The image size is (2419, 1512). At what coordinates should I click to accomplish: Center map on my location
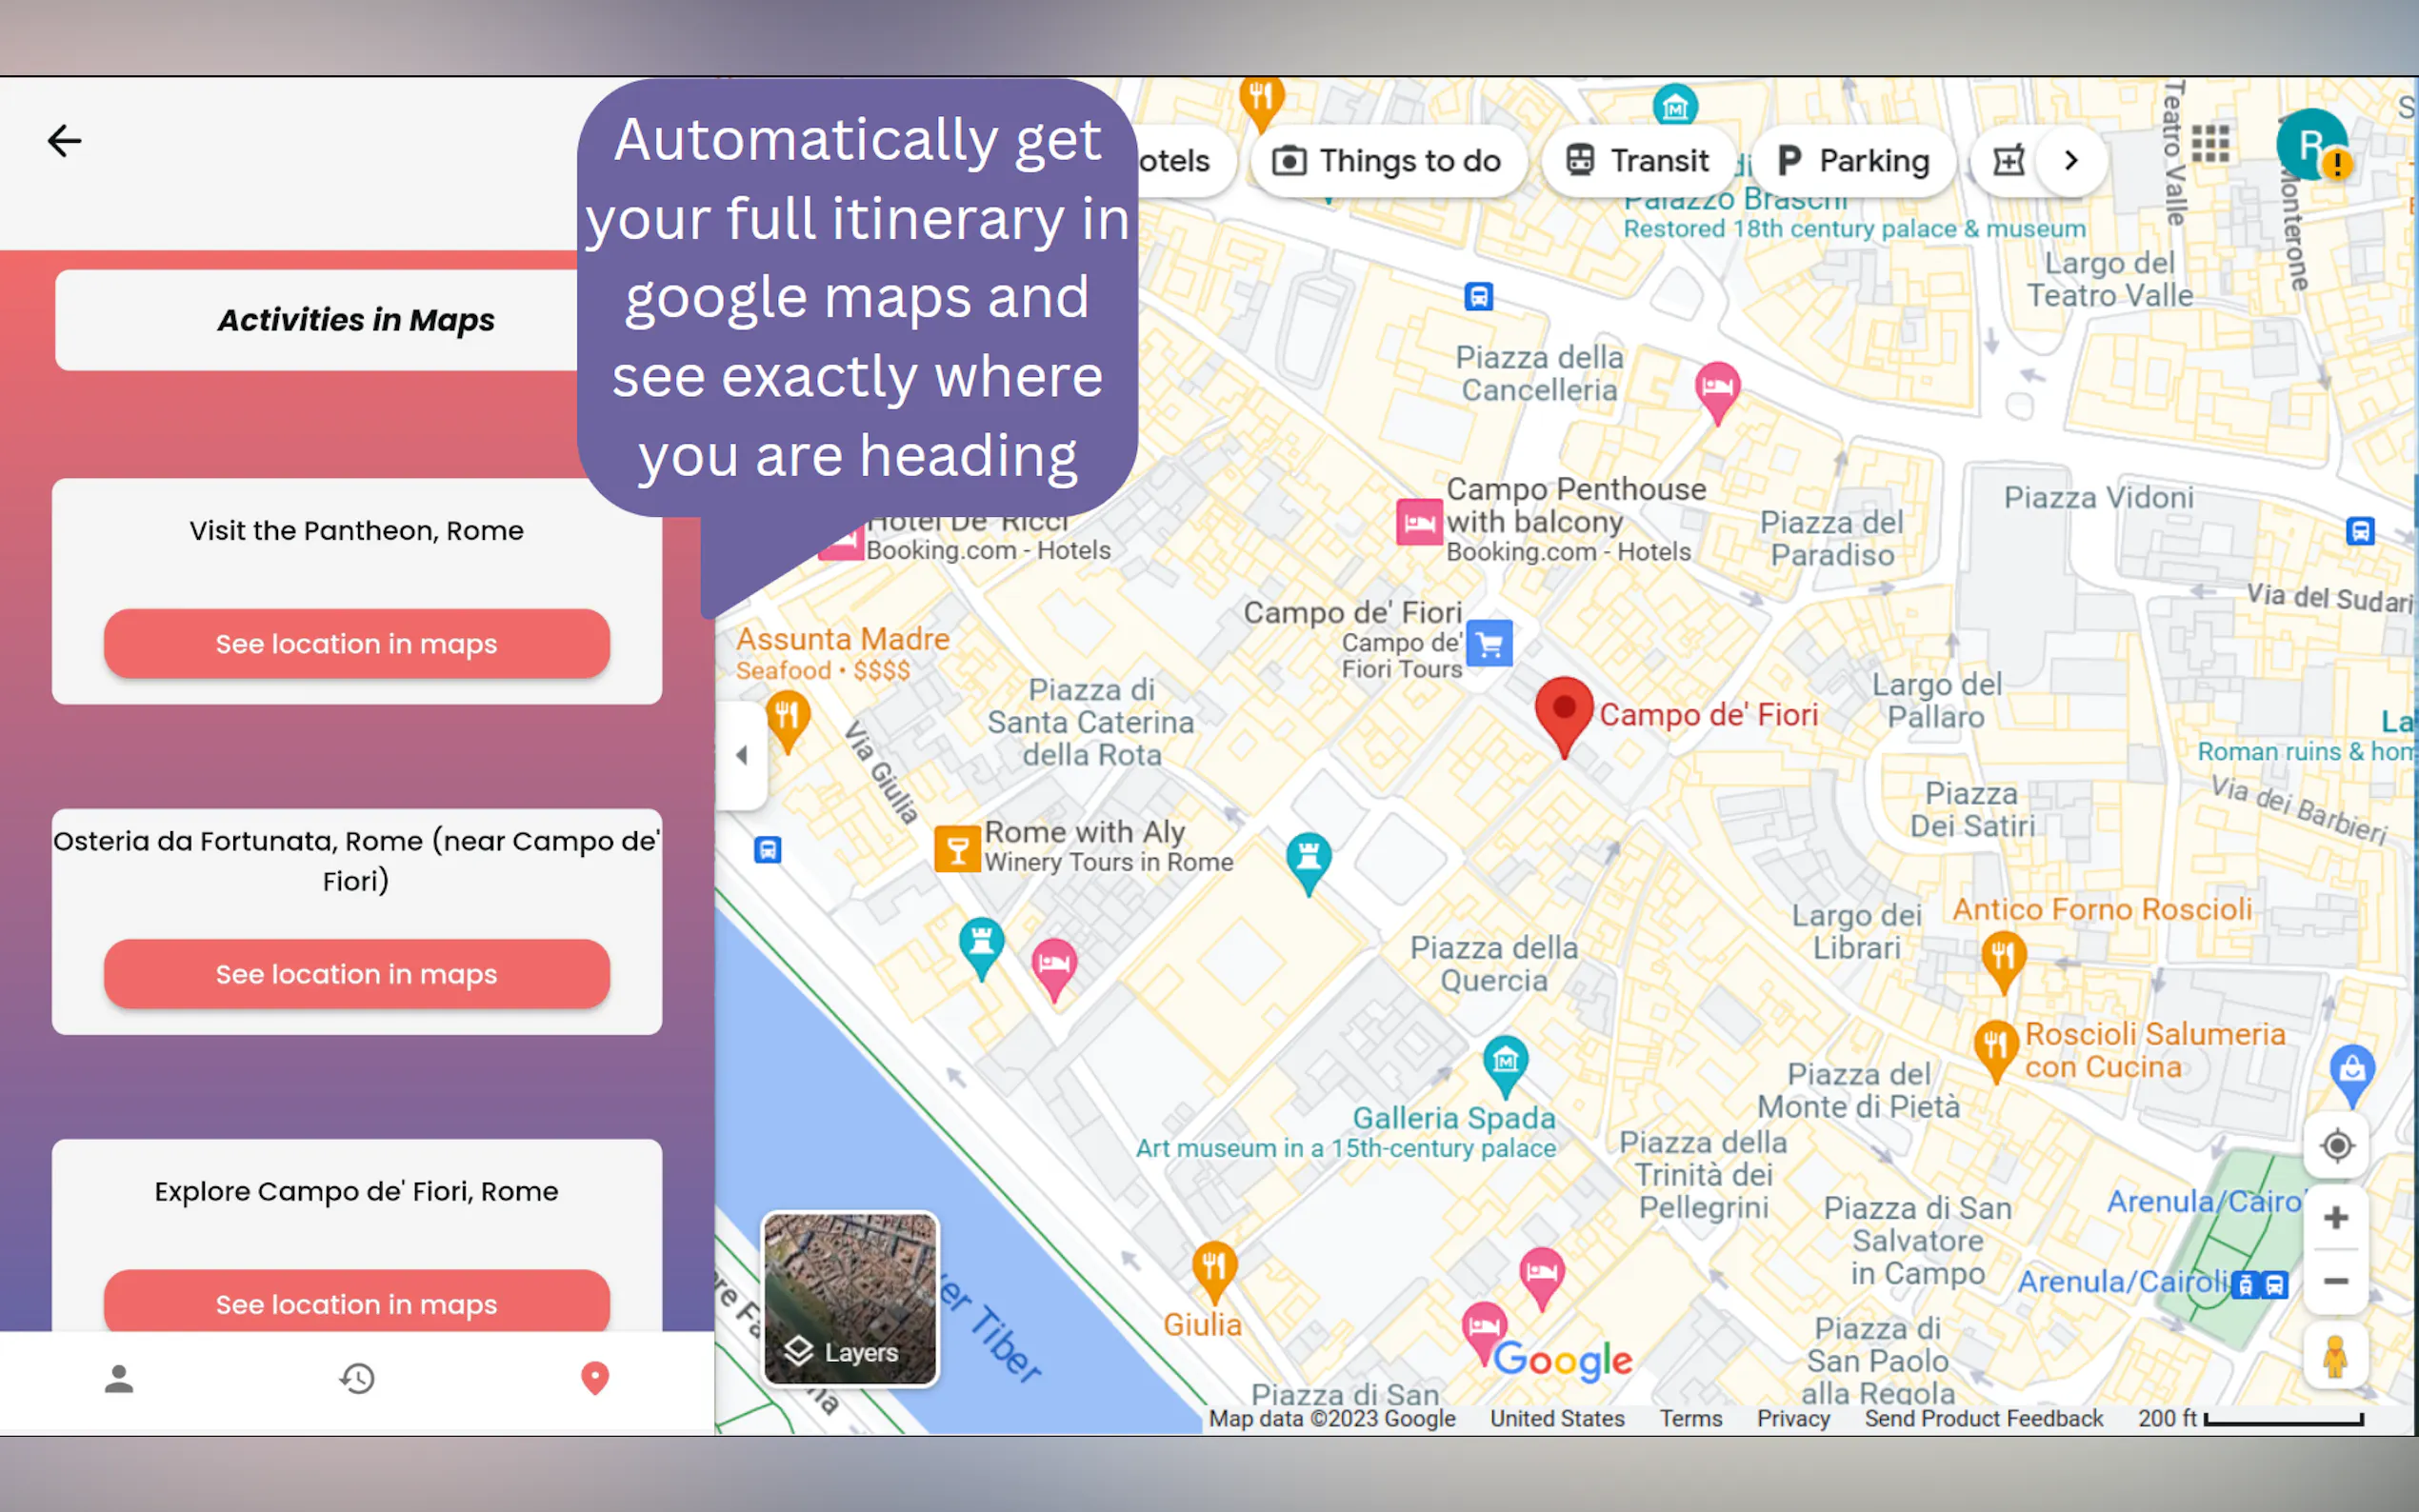point(2336,1145)
